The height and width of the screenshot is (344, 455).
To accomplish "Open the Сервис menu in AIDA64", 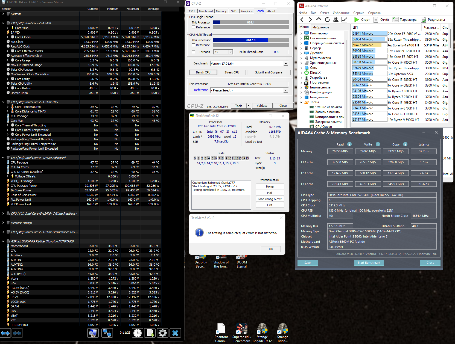I will point(358,13).
